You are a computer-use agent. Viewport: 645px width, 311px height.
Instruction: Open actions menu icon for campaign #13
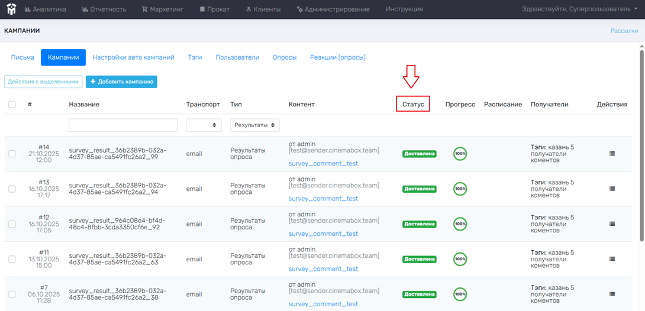pos(612,189)
